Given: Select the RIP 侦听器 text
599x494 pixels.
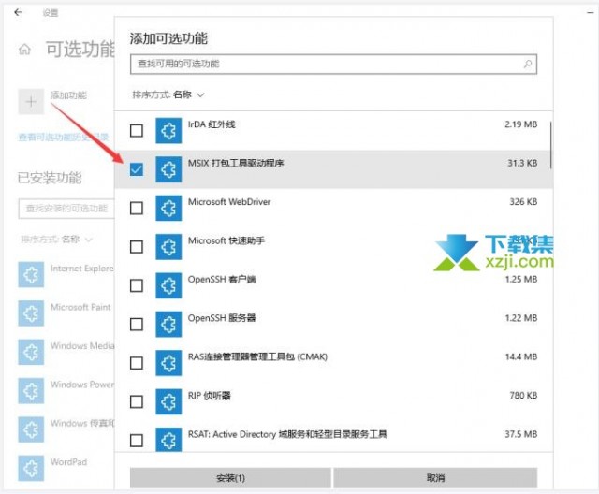Looking at the screenshot, I should point(210,396).
